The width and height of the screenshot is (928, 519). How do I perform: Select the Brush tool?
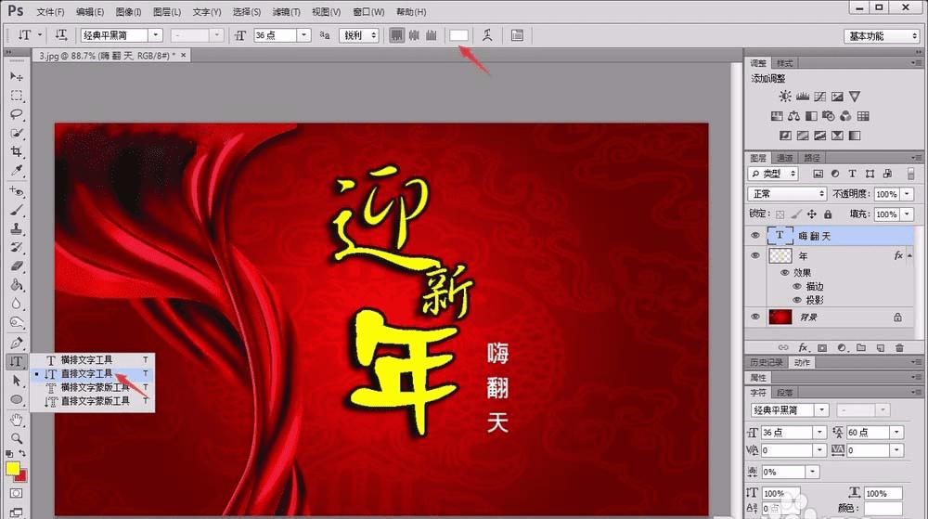tap(16, 210)
